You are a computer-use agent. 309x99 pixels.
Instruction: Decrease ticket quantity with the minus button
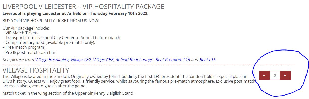pos(264,75)
